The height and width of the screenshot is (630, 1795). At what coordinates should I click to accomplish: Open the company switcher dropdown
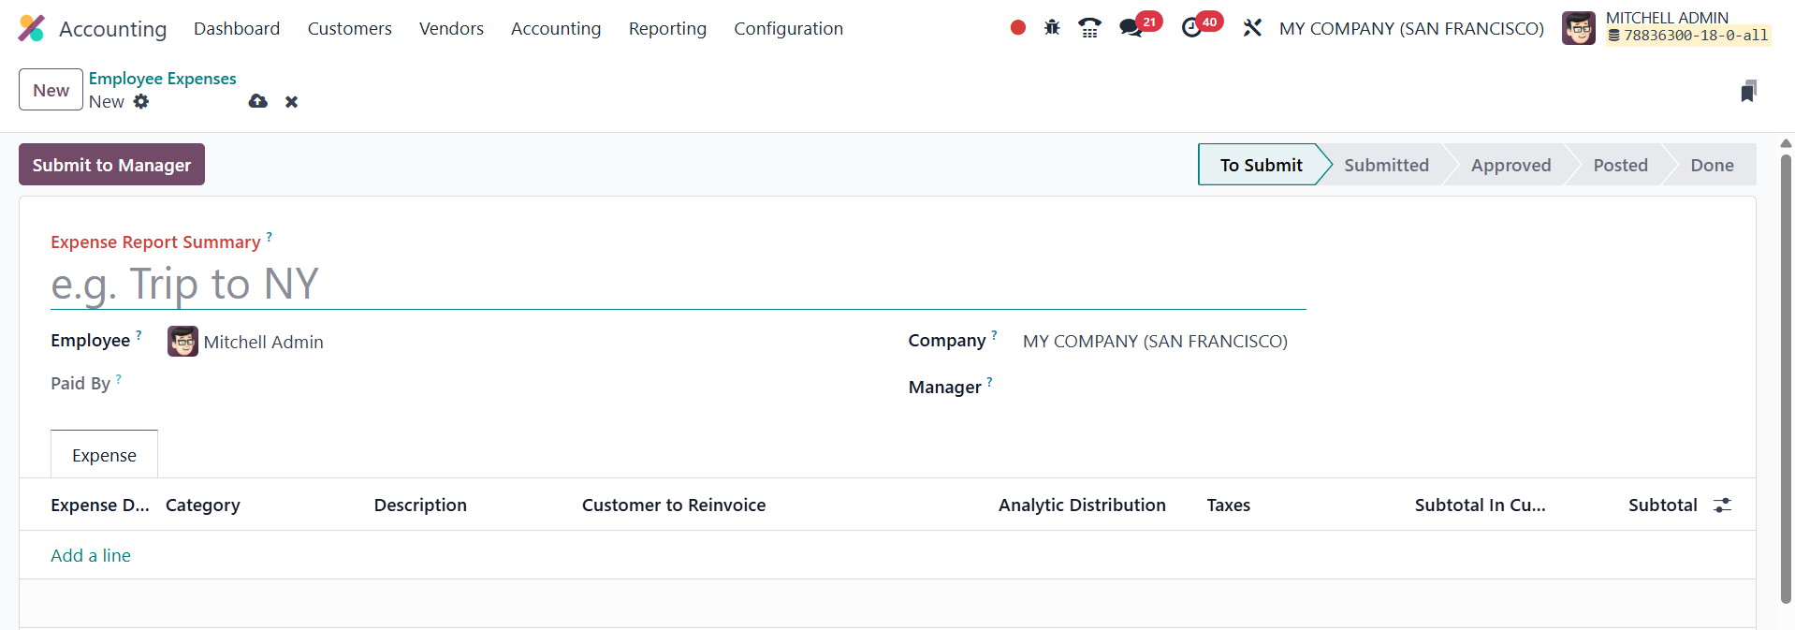pos(1411,28)
